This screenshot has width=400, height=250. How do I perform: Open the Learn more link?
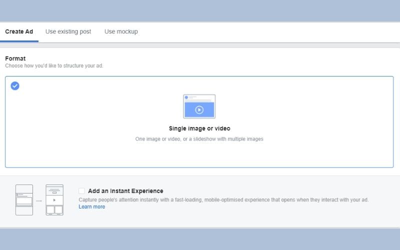pyautogui.click(x=91, y=206)
